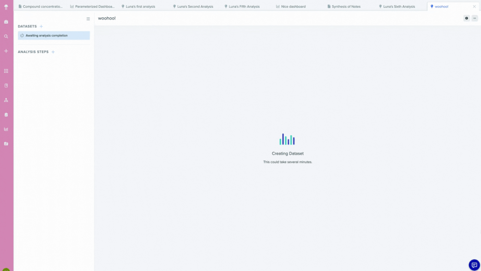Collapse the left panel with the hamburger icon

pyautogui.click(x=88, y=19)
